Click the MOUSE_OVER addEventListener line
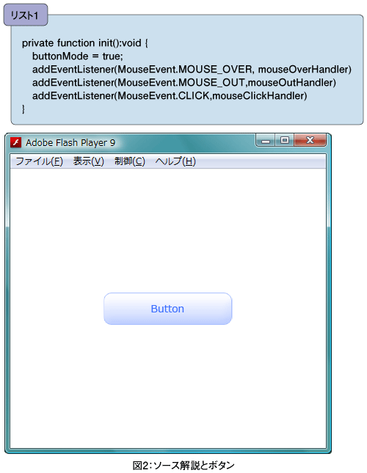367x473 pixels. [x=192, y=70]
